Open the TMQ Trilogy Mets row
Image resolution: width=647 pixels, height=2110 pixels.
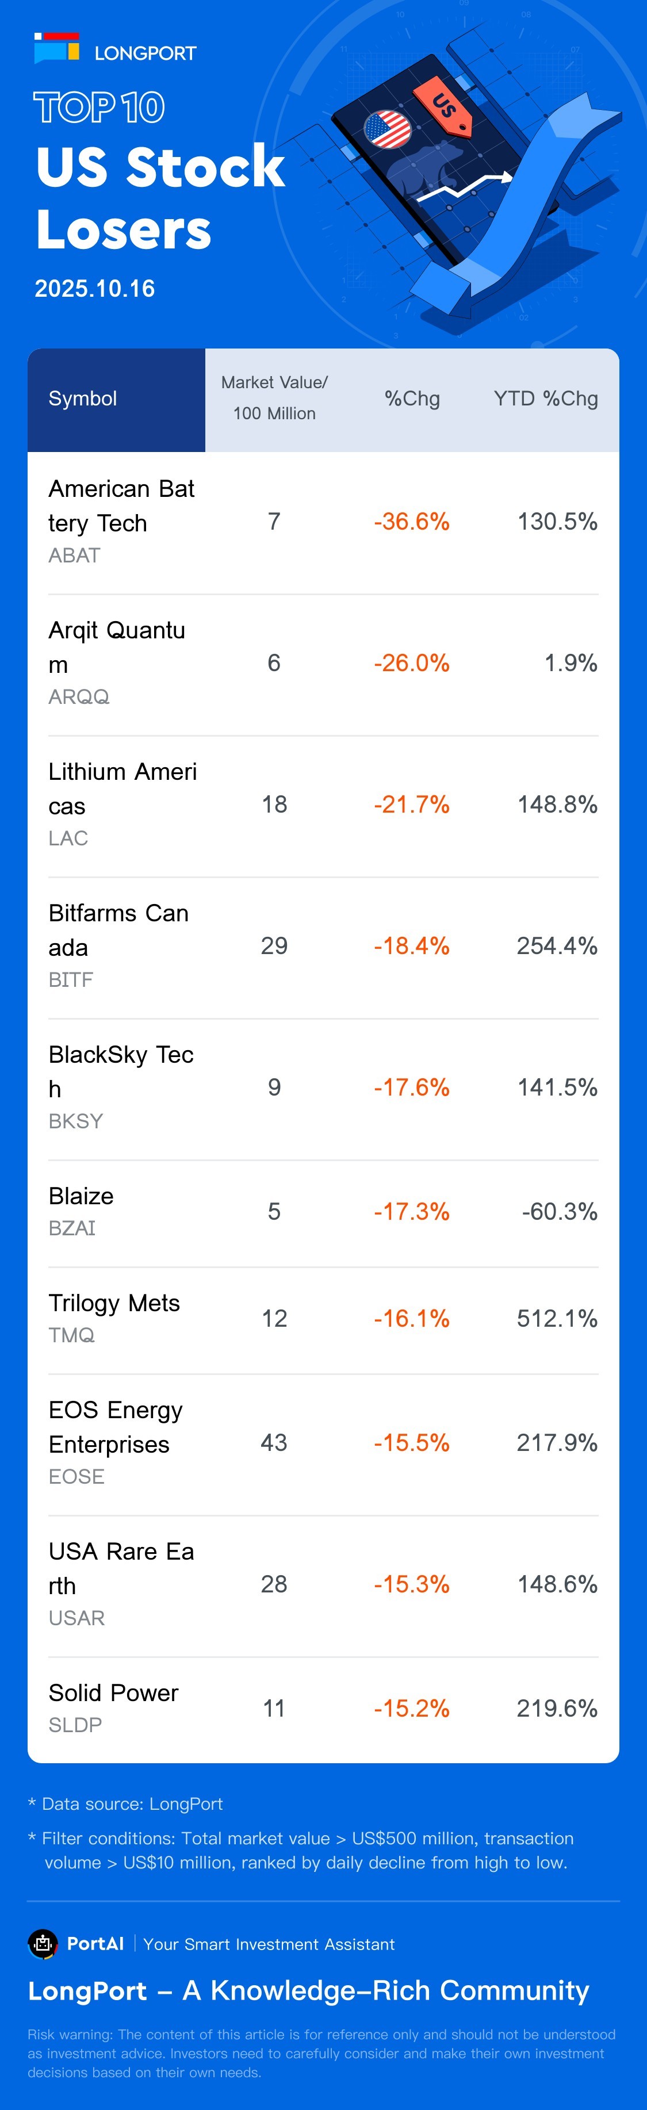(114, 1303)
